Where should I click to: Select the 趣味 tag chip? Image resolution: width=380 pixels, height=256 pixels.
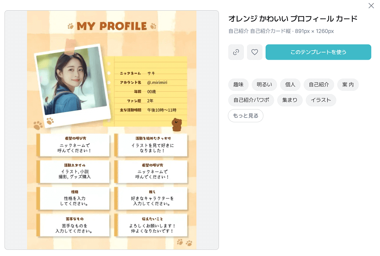click(x=238, y=85)
